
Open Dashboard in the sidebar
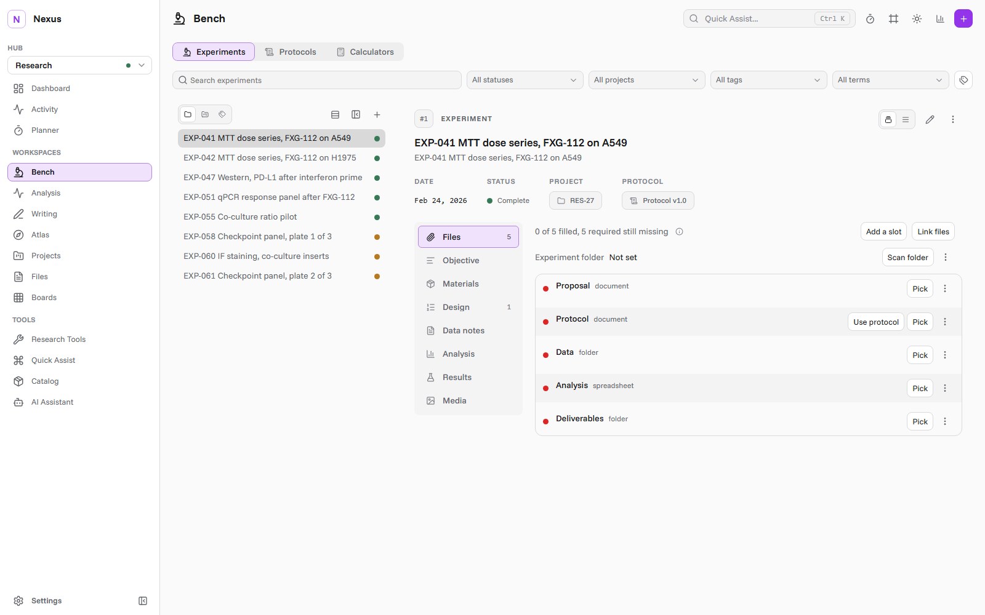click(80, 89)
